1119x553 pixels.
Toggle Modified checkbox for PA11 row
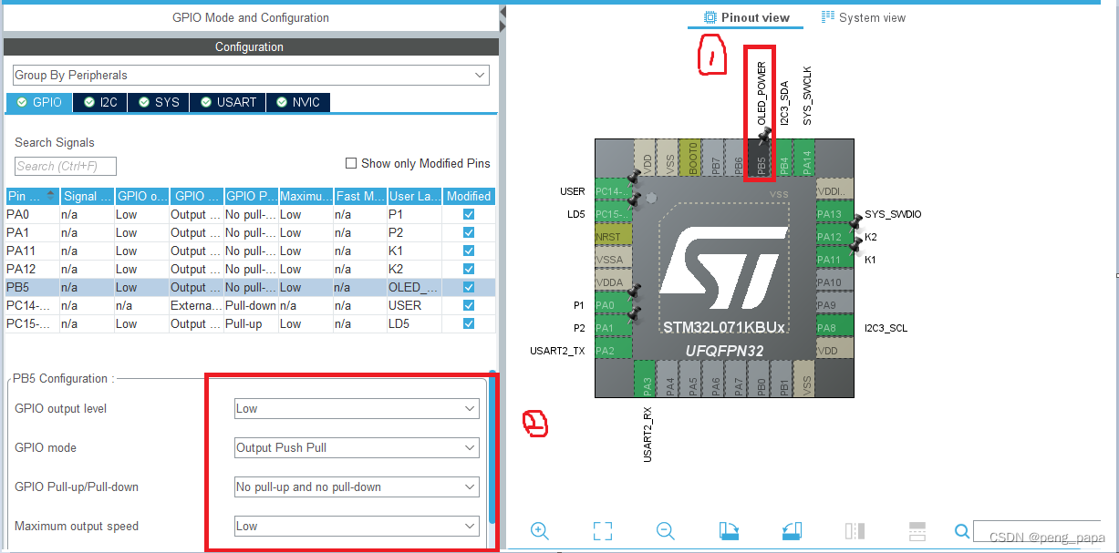[469, 251]
